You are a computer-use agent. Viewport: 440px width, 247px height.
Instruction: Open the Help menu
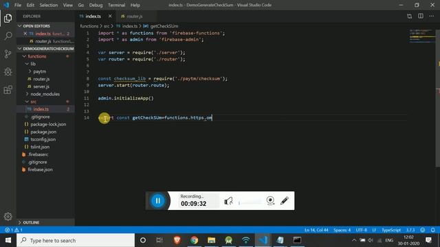(x=135, y=5)
